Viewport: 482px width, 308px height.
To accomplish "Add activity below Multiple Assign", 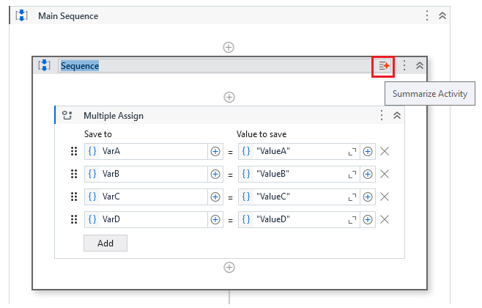I will [x=229, y=268].
